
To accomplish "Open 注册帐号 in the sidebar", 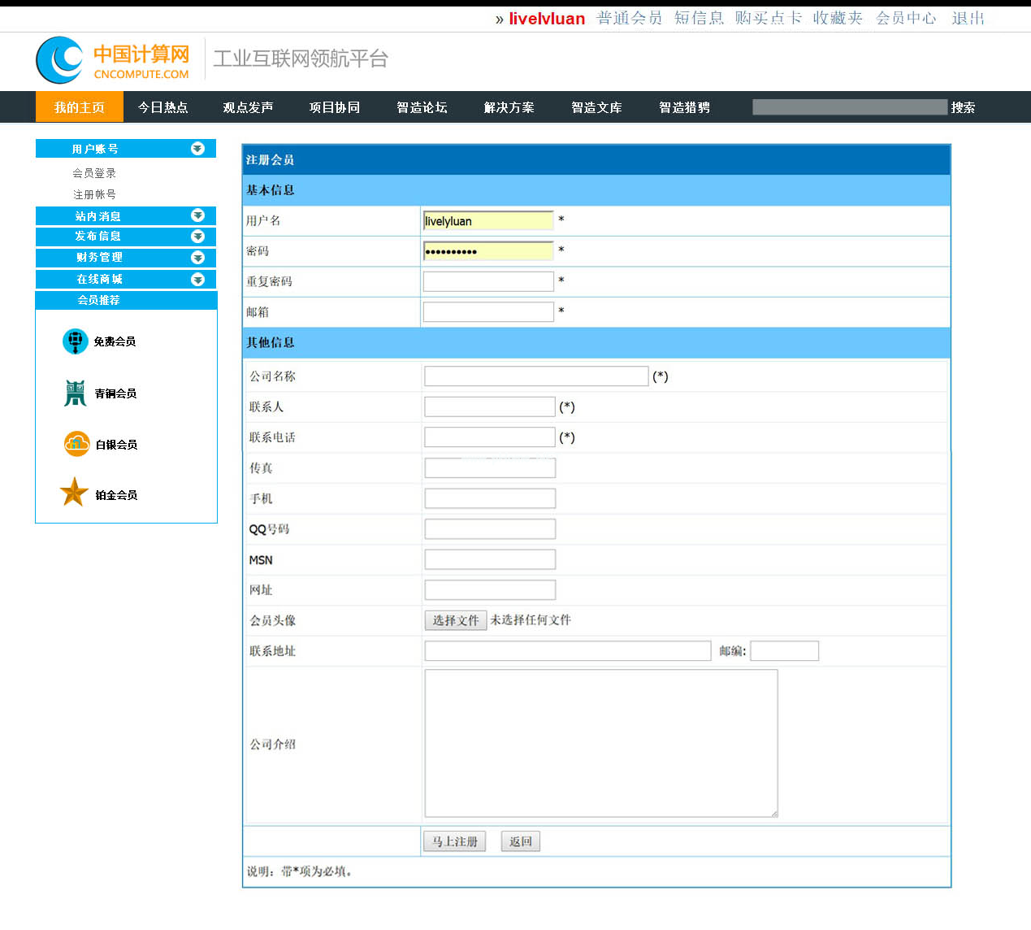I will point(94,194).
